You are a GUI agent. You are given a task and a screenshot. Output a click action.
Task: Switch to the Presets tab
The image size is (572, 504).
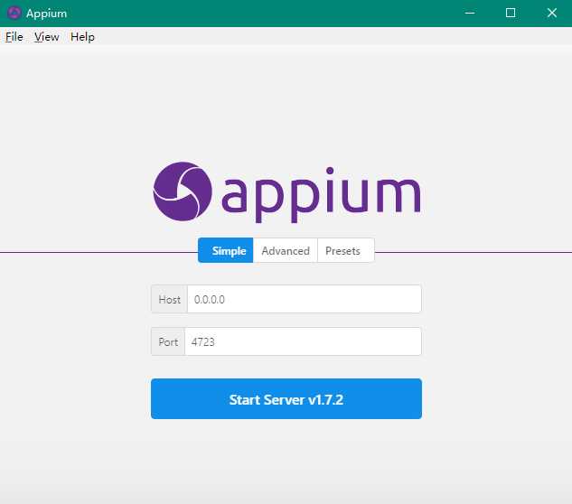click(346, 250)
